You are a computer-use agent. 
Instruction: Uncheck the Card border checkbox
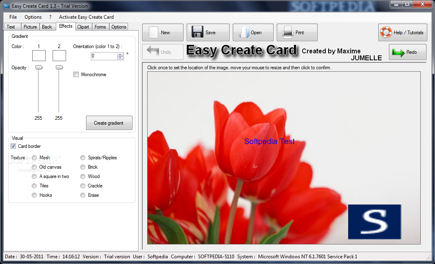point(13,146)
